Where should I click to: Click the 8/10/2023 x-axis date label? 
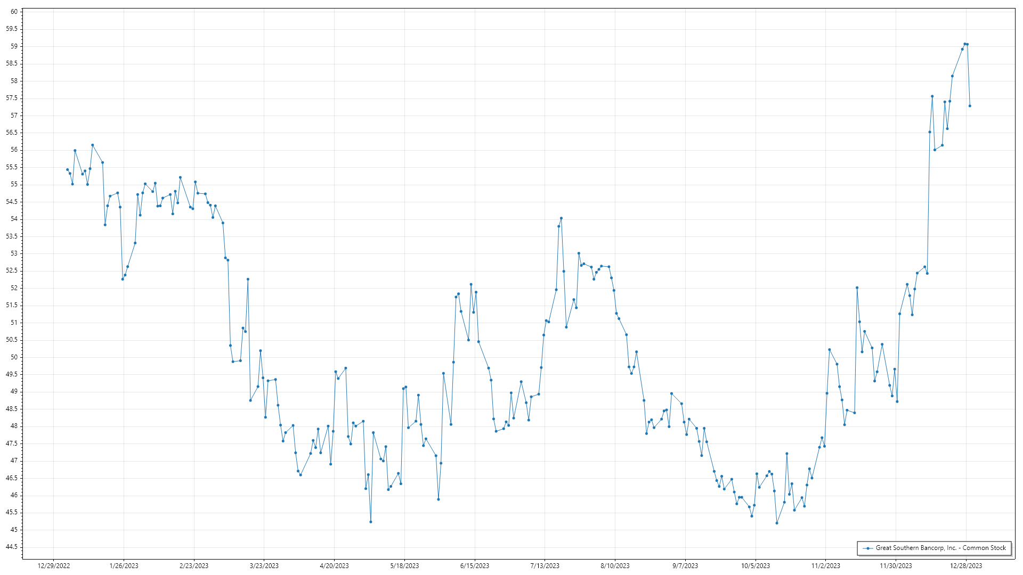(615, 565)
